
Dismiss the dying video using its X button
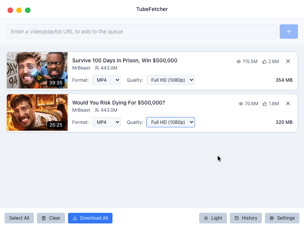click(288, 103)
